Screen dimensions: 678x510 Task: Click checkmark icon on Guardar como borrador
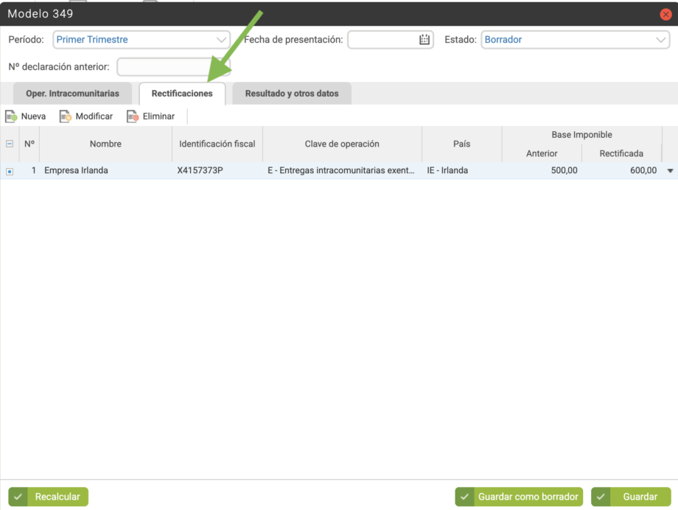464,497
